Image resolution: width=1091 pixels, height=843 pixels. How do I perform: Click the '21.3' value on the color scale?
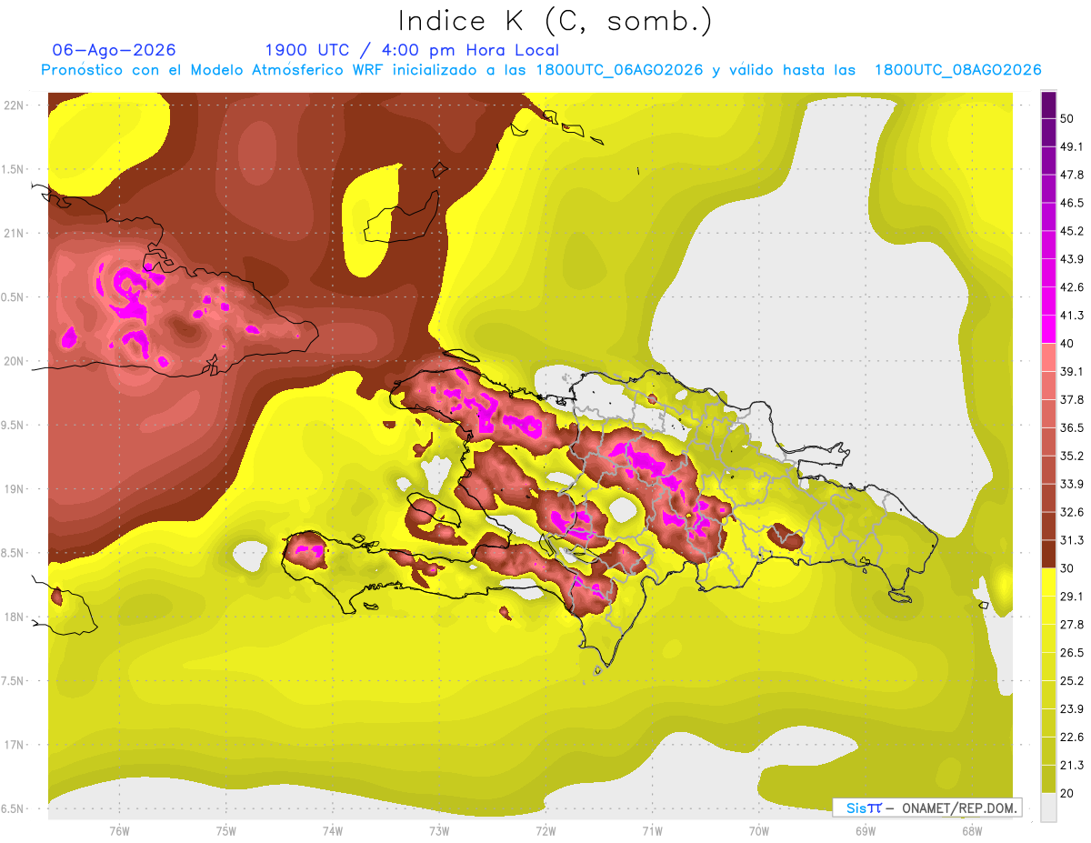pyautogui.click(x=1072, y=765)
